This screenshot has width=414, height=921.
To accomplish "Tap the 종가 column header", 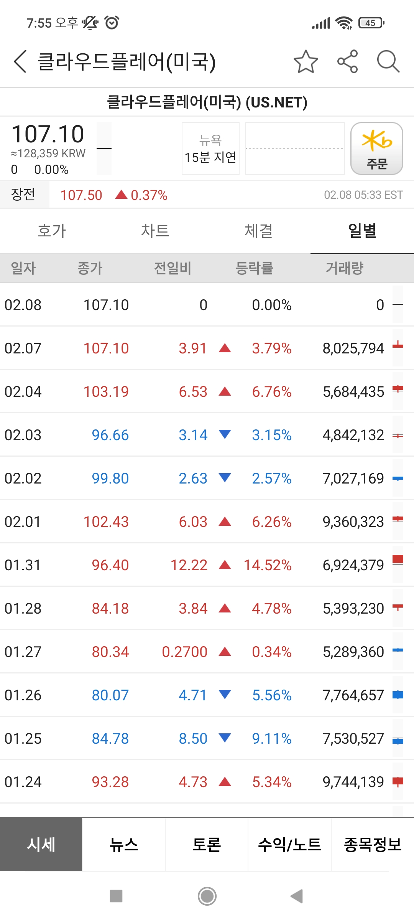I will point(90,268).
